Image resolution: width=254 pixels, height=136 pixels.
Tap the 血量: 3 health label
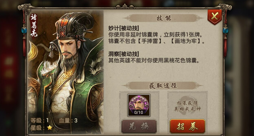[x=68, y=120]
